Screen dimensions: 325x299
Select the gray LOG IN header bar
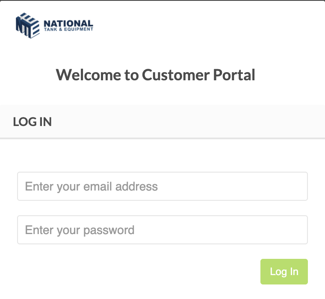click(x=162, y=121)
